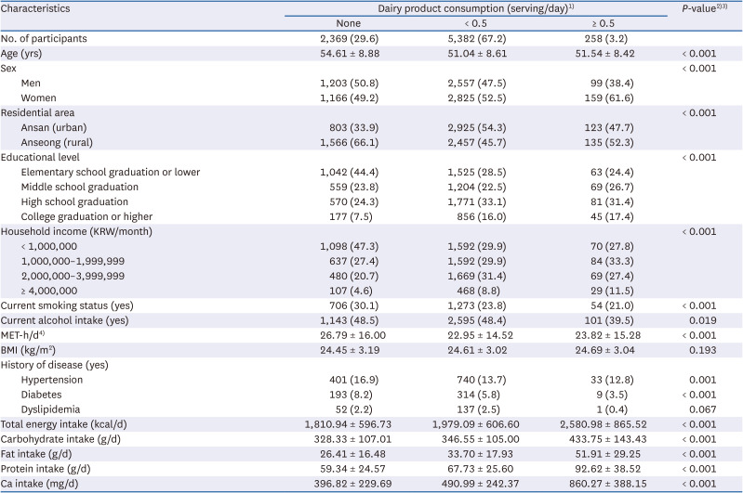Select 'Residential area' row label

(37, 112)
